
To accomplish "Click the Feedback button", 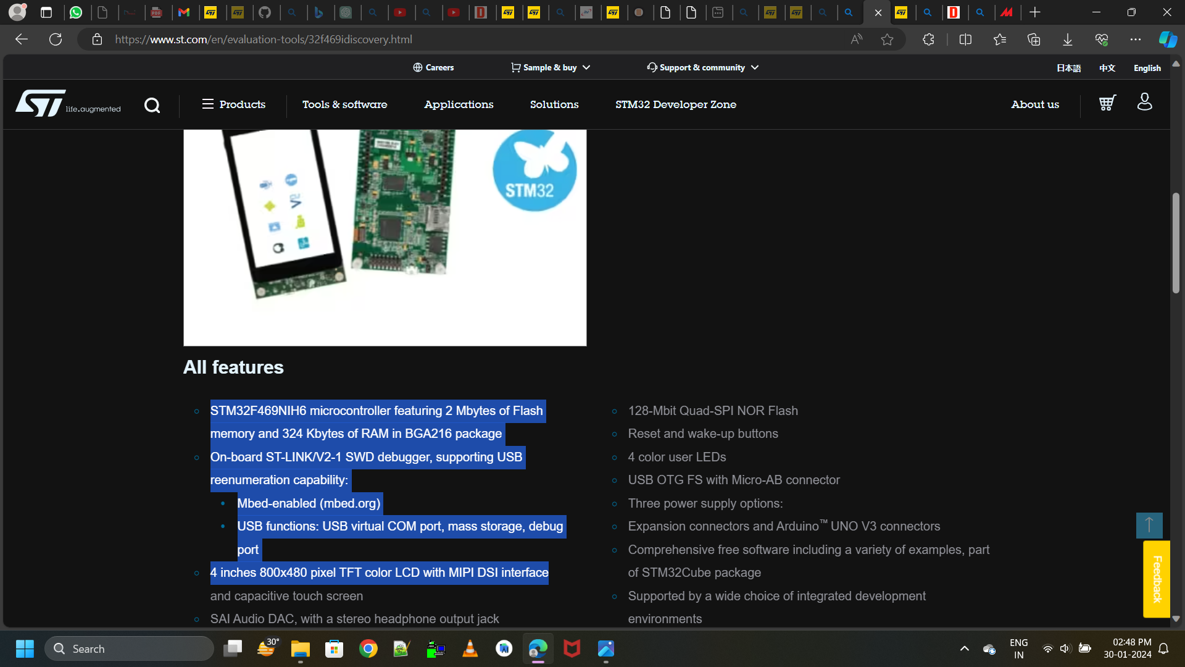I will point(1156,579).
